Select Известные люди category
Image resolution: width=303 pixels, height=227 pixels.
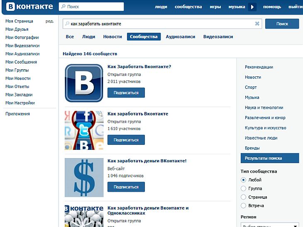261,138
